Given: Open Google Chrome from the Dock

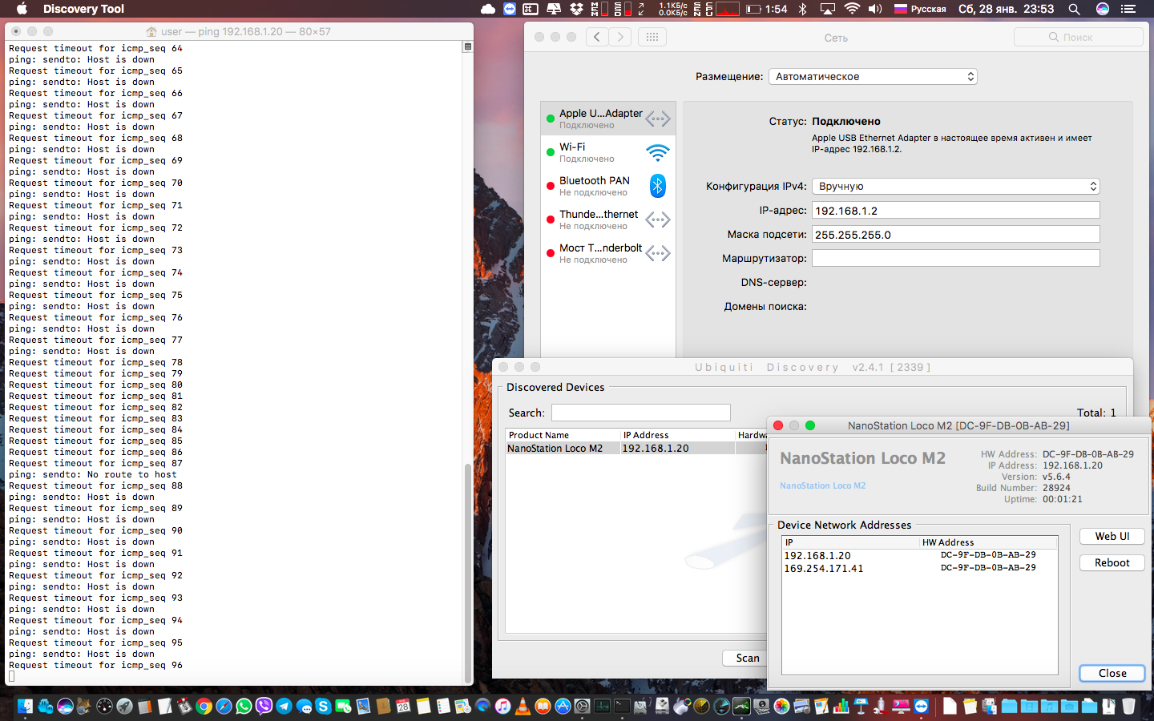Looking at the screenshot, I should tap(204, 706).
